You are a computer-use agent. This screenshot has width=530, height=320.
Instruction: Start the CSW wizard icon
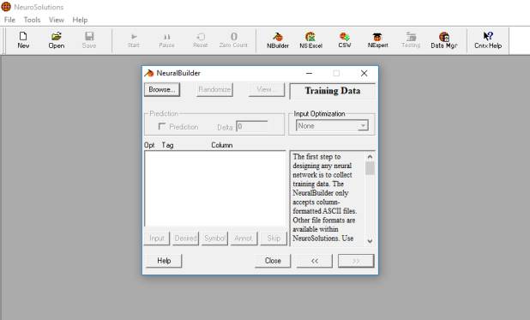pyautogui.click(x=345, y=40)
